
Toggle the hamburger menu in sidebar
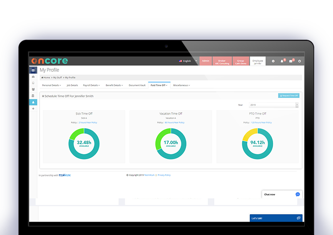point(33,70)
